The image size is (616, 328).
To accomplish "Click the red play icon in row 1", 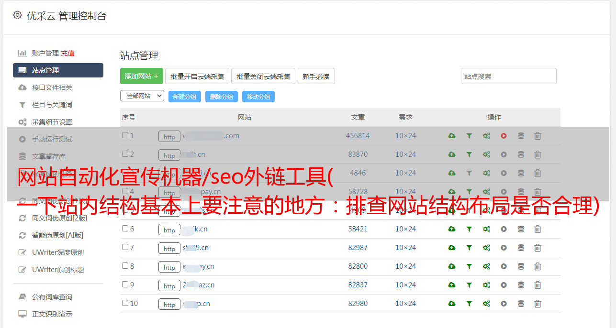I will (504, 136).
